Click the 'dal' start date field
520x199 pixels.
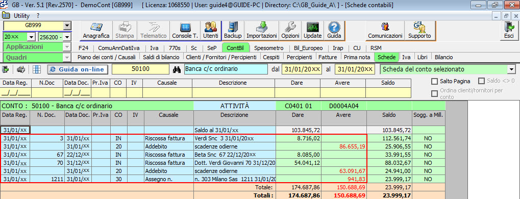tap(302, 69)
